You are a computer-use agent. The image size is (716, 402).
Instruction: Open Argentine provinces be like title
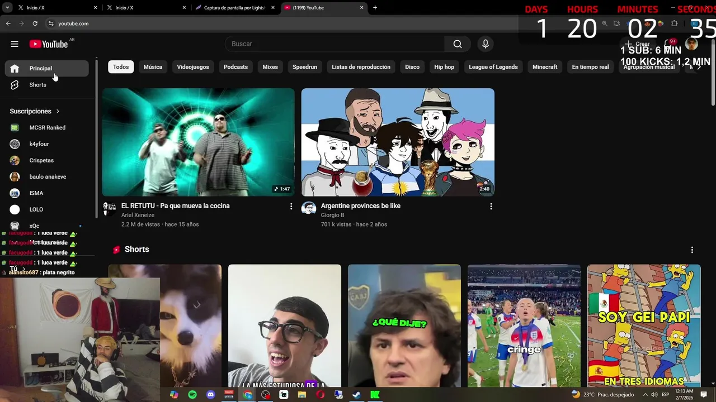[361, 206]
